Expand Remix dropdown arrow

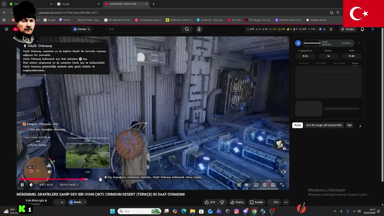[x=85, y=202]
